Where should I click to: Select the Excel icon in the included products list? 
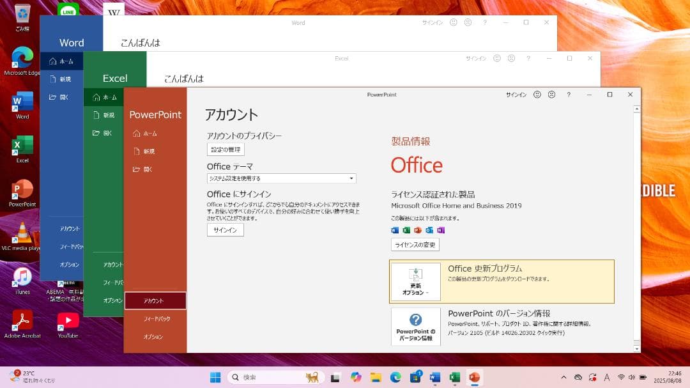coord(407,230)
